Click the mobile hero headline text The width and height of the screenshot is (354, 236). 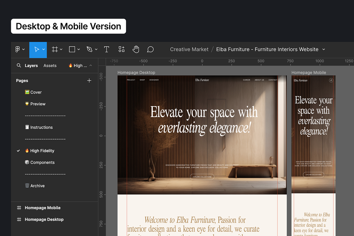coord(314,116)
